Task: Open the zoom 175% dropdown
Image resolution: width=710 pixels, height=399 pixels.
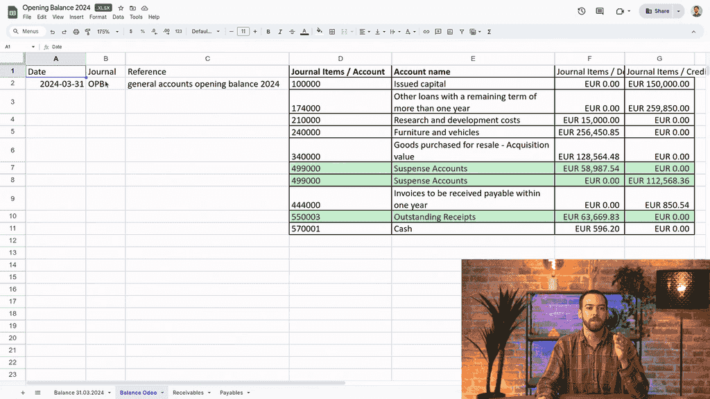Action: tap(107, 32)
